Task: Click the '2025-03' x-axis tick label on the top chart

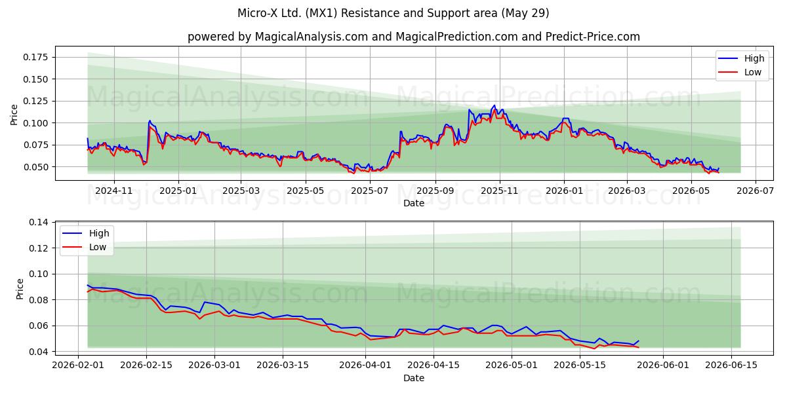Action: [240, 191]
